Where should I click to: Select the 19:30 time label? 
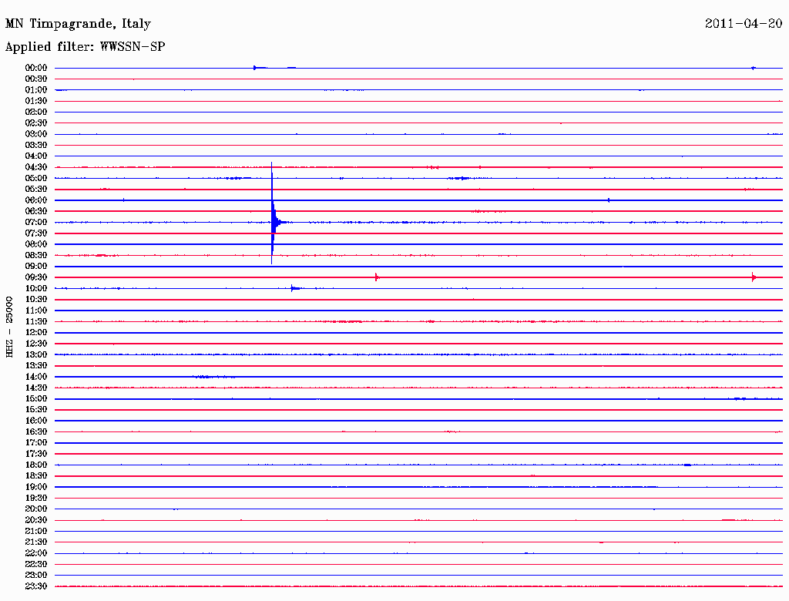pos(36,499)
